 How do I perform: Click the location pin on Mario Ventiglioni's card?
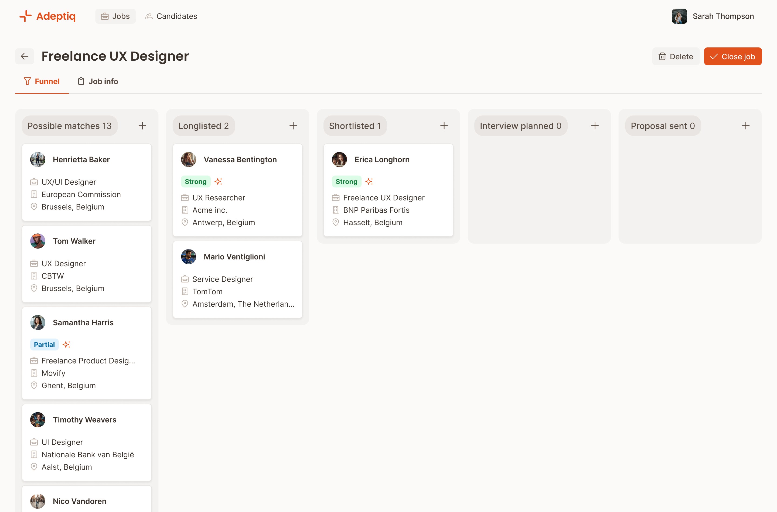185,303
